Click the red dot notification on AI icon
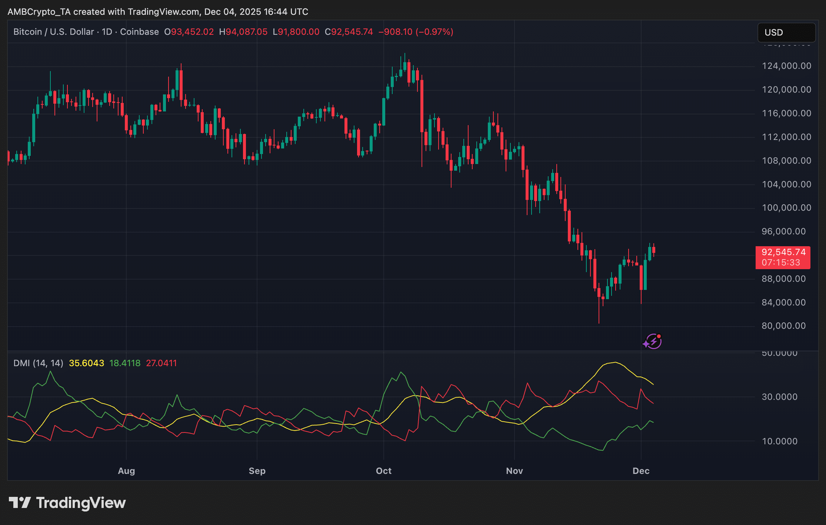 click(x=659, y=335)
